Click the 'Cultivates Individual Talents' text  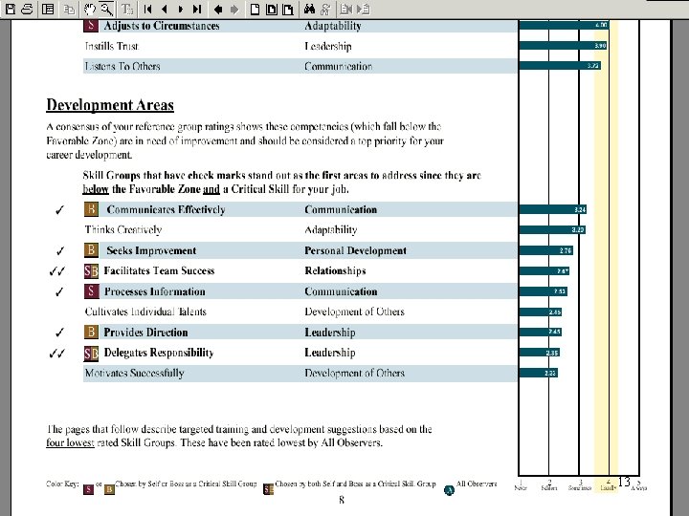point(145,312)
